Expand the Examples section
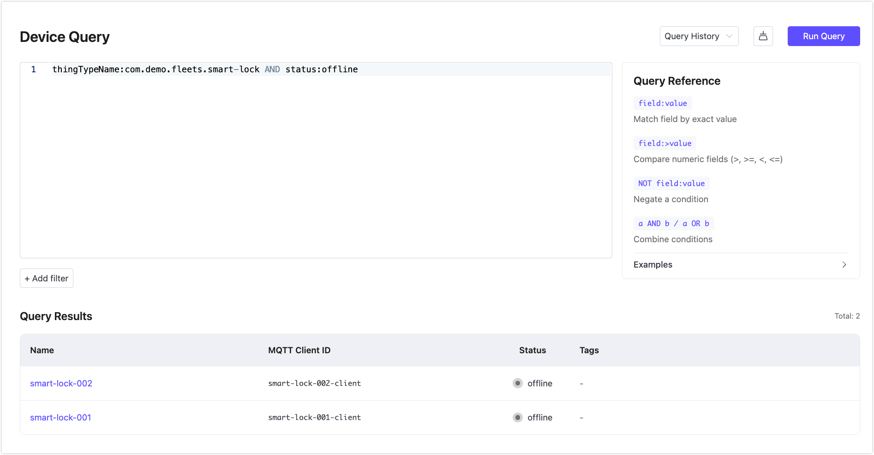The image size is (874, 455). tap(741, 264)
